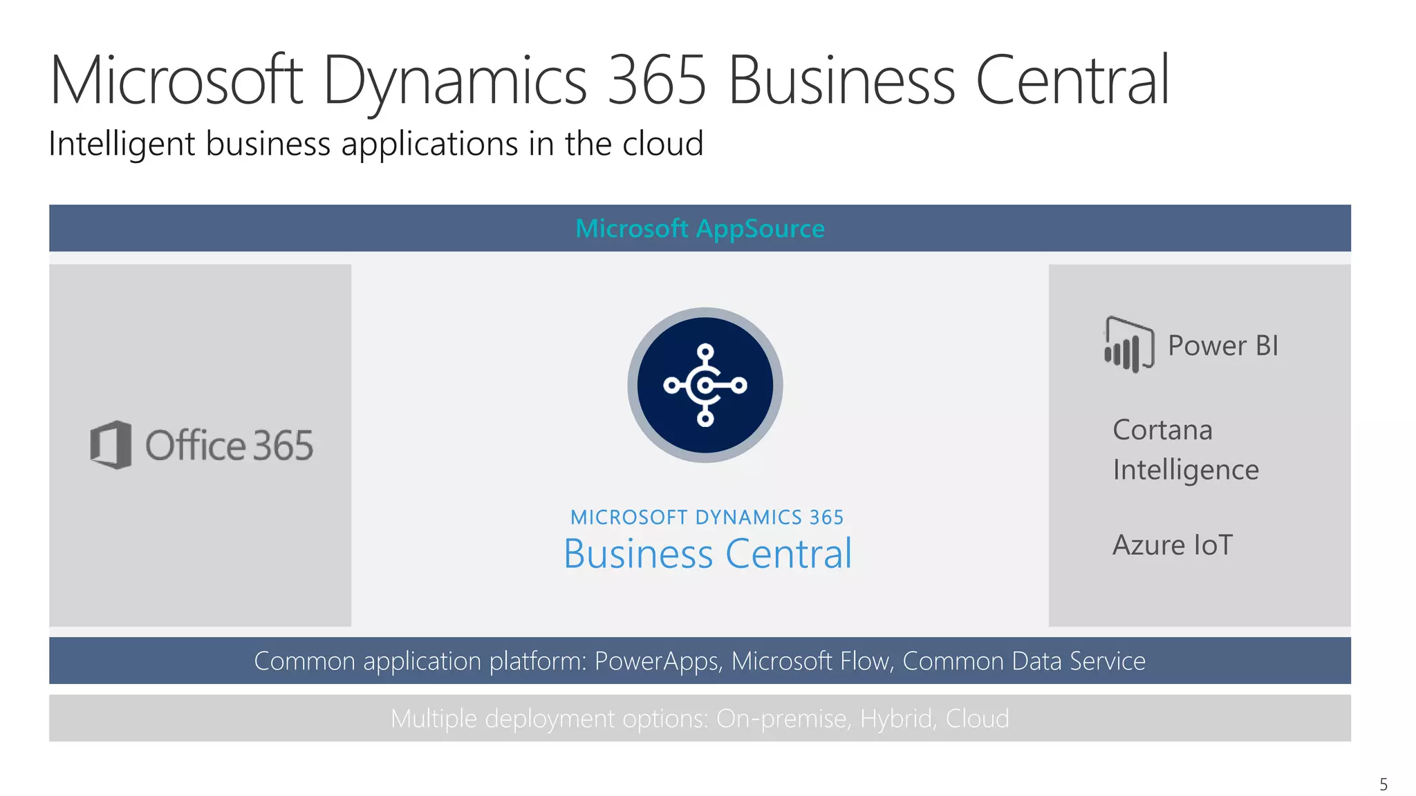Click the 'Office 365' wordmark

point(229,445)
